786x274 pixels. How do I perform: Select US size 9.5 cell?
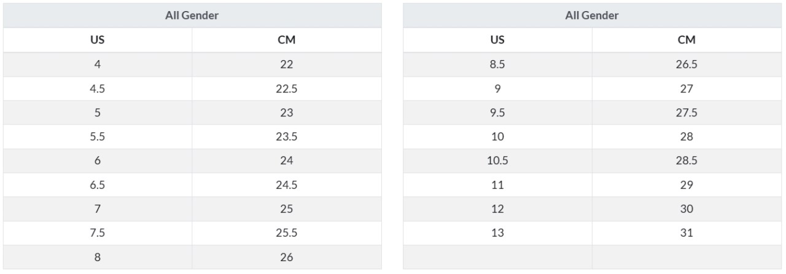(x=498, y=113)
